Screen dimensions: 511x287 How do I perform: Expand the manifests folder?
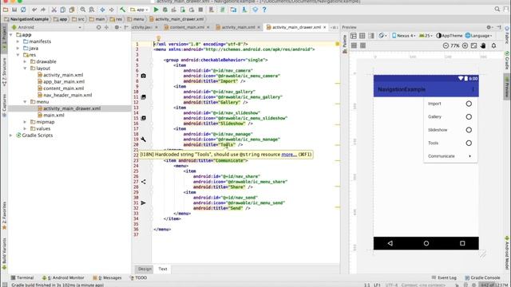[18, 41]
